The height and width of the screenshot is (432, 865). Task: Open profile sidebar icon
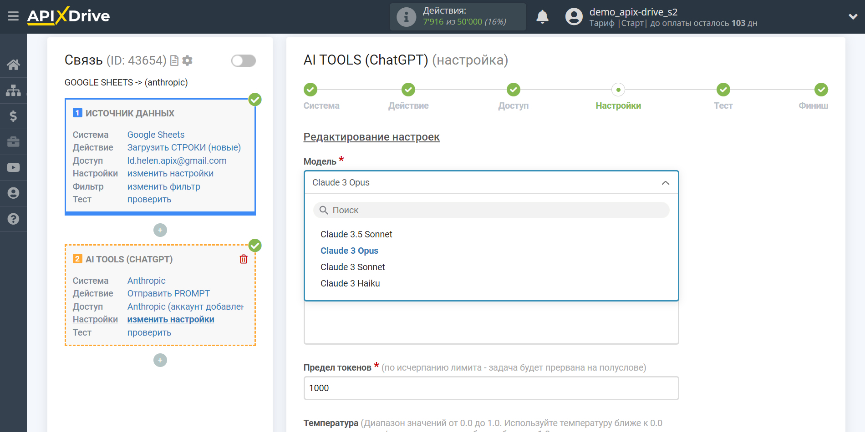coord(13,193)
